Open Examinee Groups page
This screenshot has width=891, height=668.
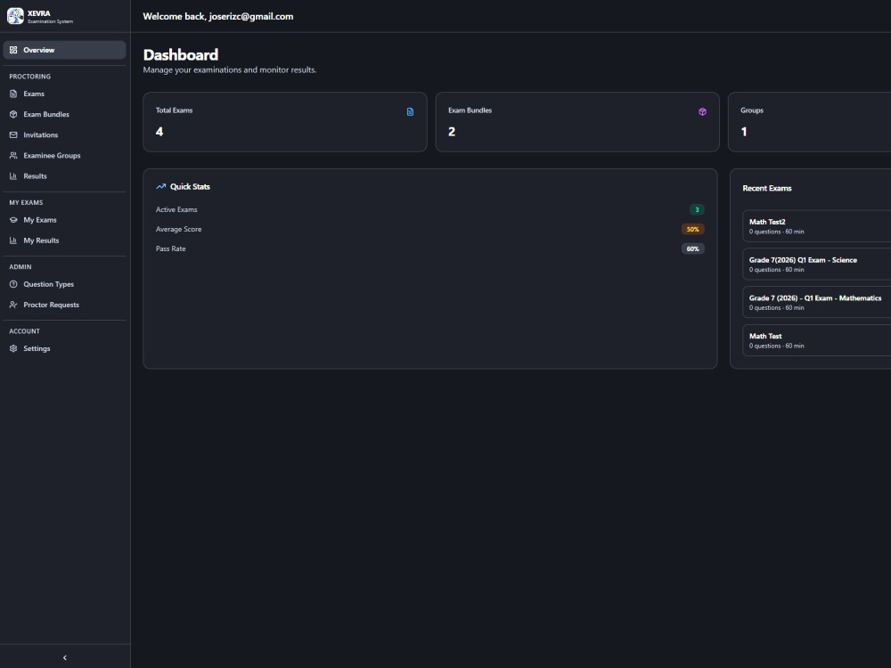(x=64, y=155)
